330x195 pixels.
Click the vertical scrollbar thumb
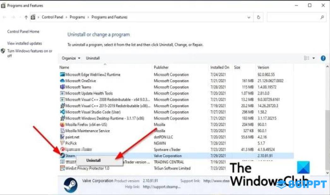tap(327, 139)
